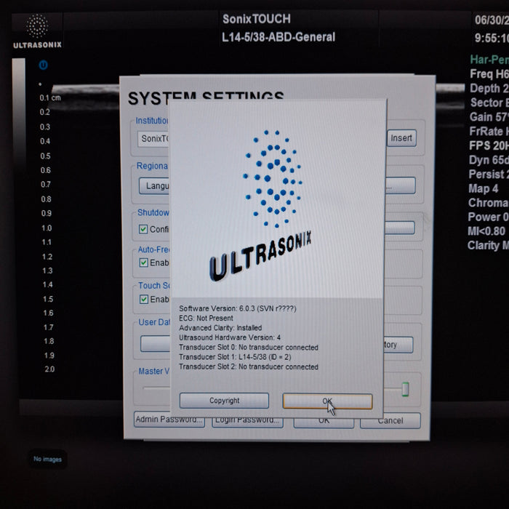Toggle the Shutdown confirm checkbox
The height and width of the screenshot is (509, 509).
coord(143,229)
